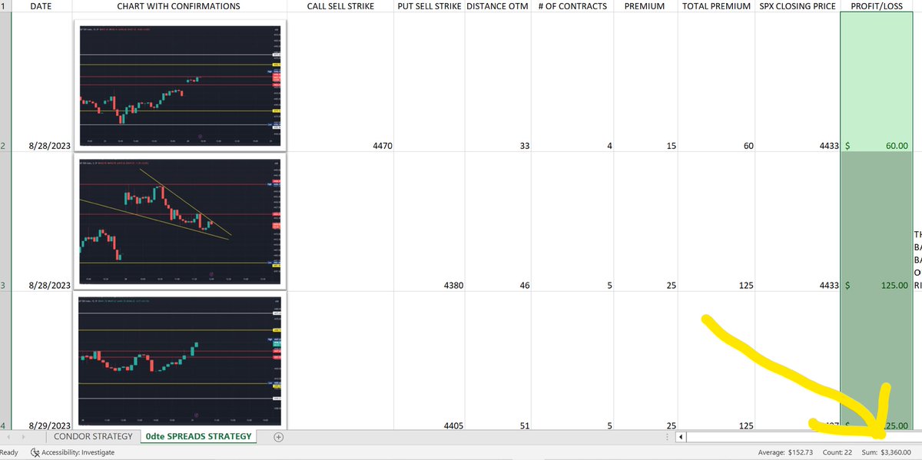Click the DISTANCE OTM header cell
The width and height of the screenshot is (922, 460).
[498, 6]
